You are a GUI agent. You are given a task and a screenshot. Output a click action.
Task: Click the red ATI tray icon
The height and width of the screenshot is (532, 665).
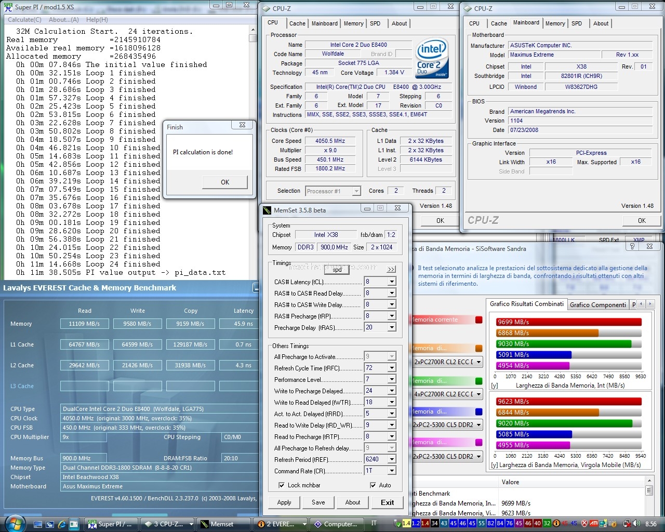pyautogui.click(x=594, y=524)
